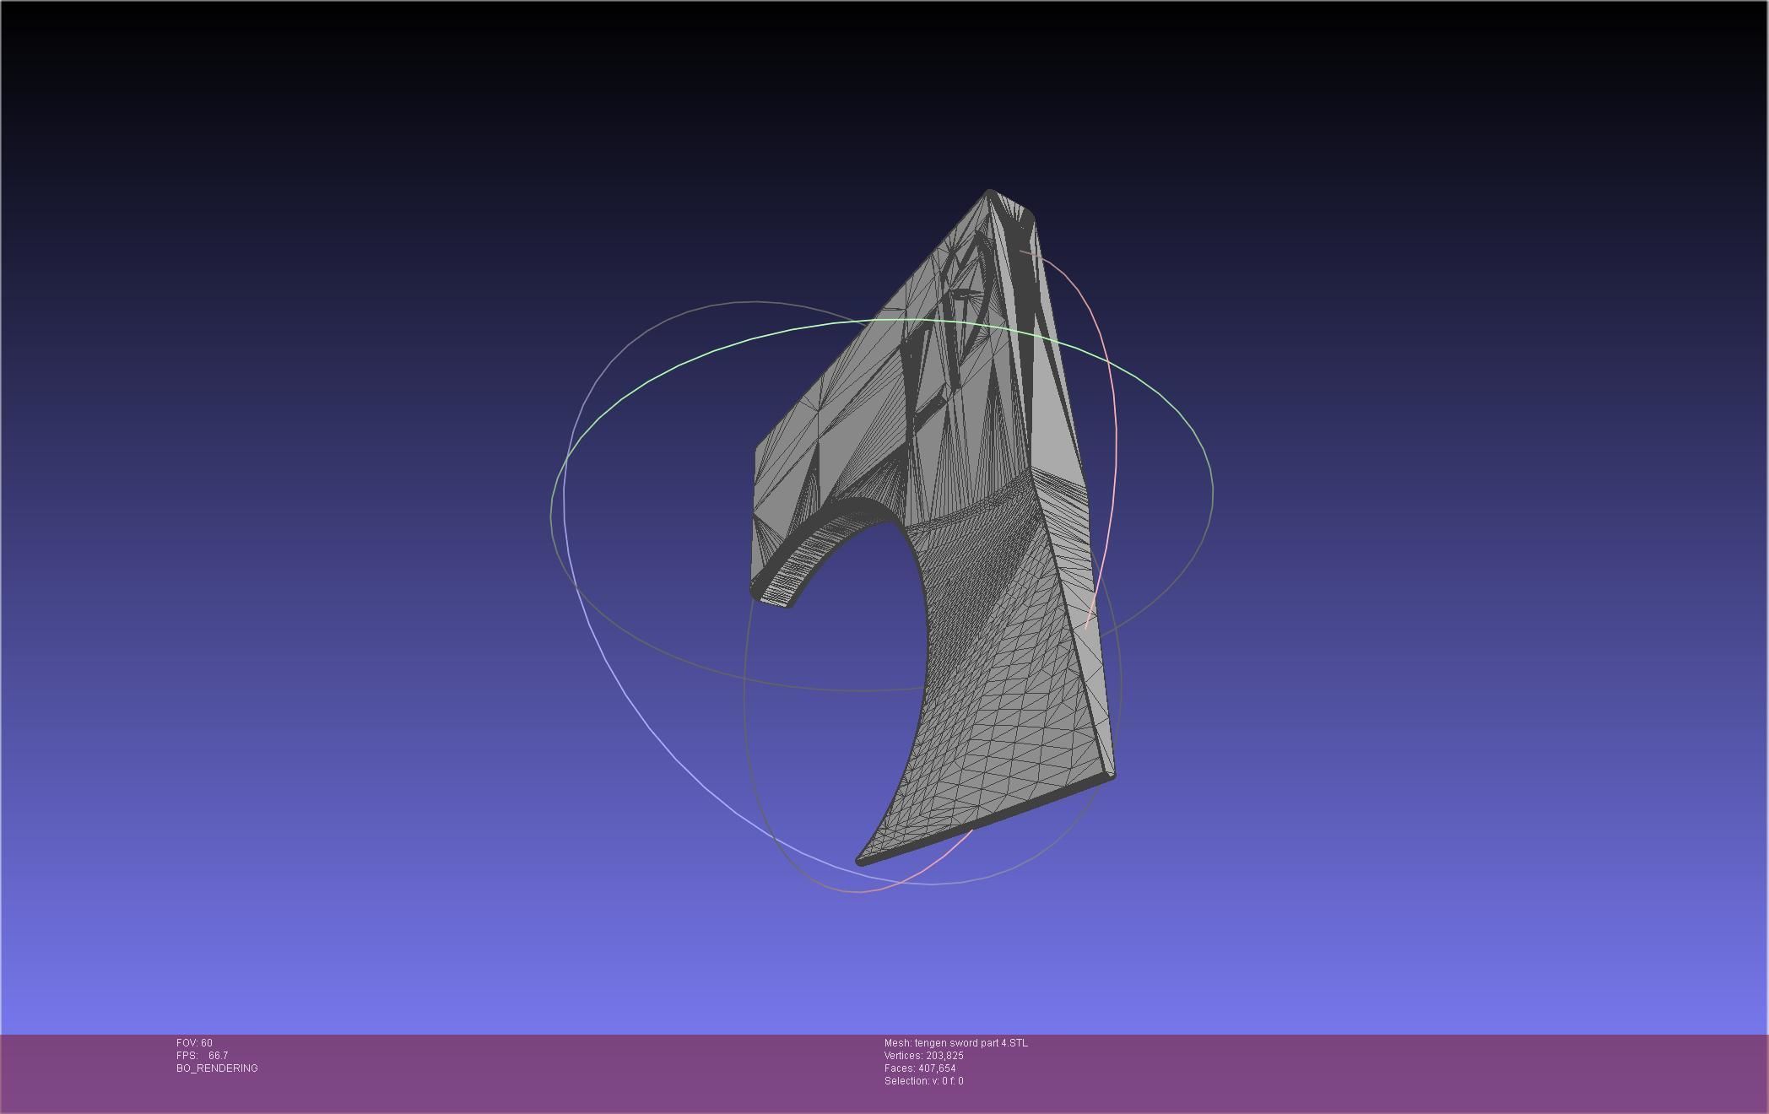Click the FPS: 66.7 readout
The width and height of the screenshot is (1769, 1114).
pos(202,1056)
